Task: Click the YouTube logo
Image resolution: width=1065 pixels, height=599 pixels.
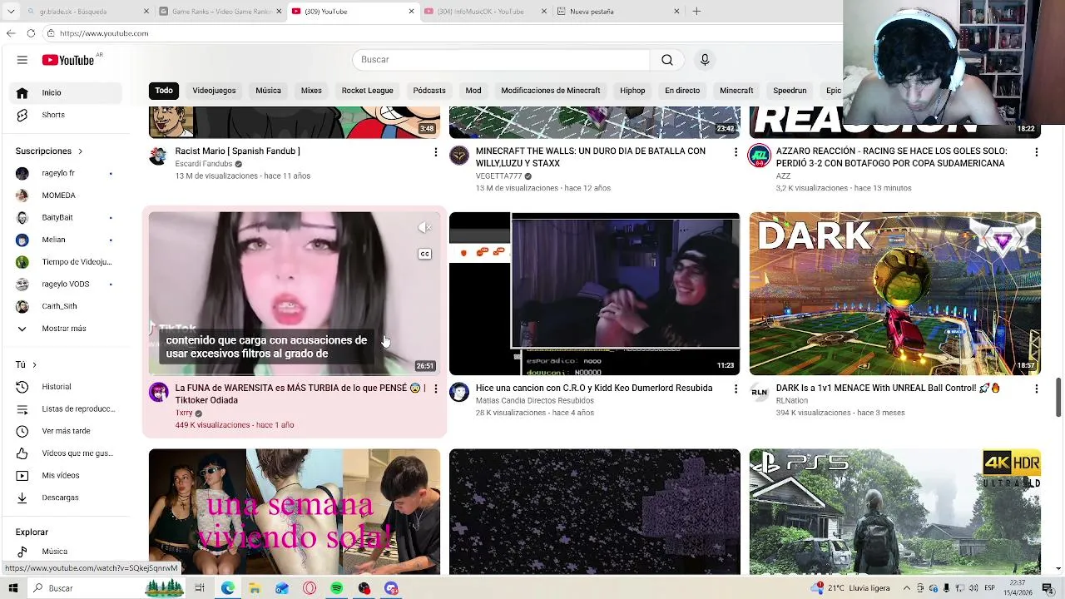Action: [x=68, y=60]
